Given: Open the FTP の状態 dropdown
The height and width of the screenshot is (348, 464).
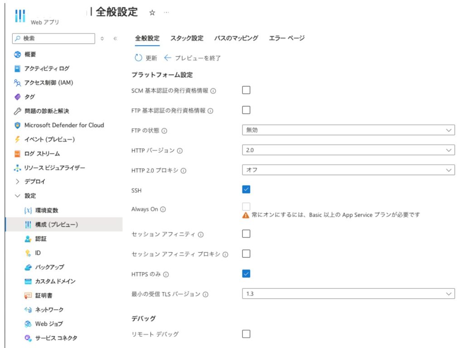Looking at the screenshot, I should click(348, 130).
